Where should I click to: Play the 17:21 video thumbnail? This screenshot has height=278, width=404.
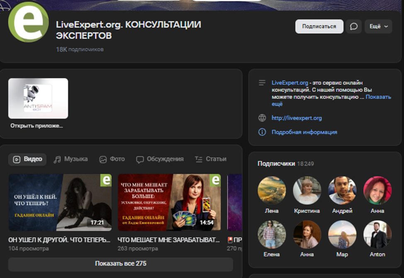click(x=60, y=202)
